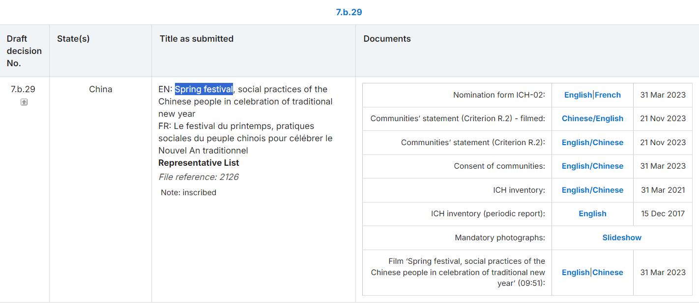699x305 pixels.
Task: Open the Communities' statement (Criterion R.2) English/Chinese document
Action: pyautogui.click(x=592, y=143)
